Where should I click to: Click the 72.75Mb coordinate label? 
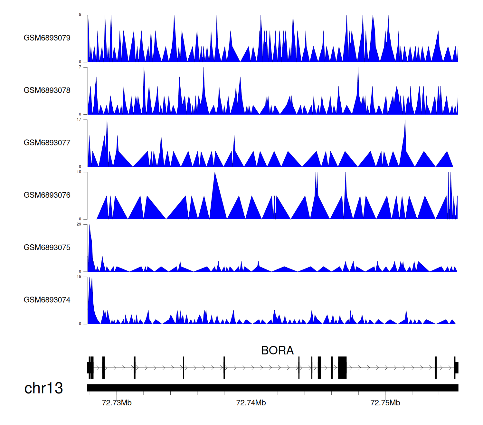385,403
